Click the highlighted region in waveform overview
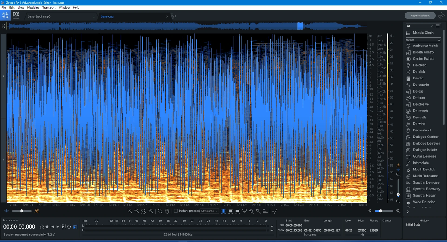 click(x=300, y=26)
